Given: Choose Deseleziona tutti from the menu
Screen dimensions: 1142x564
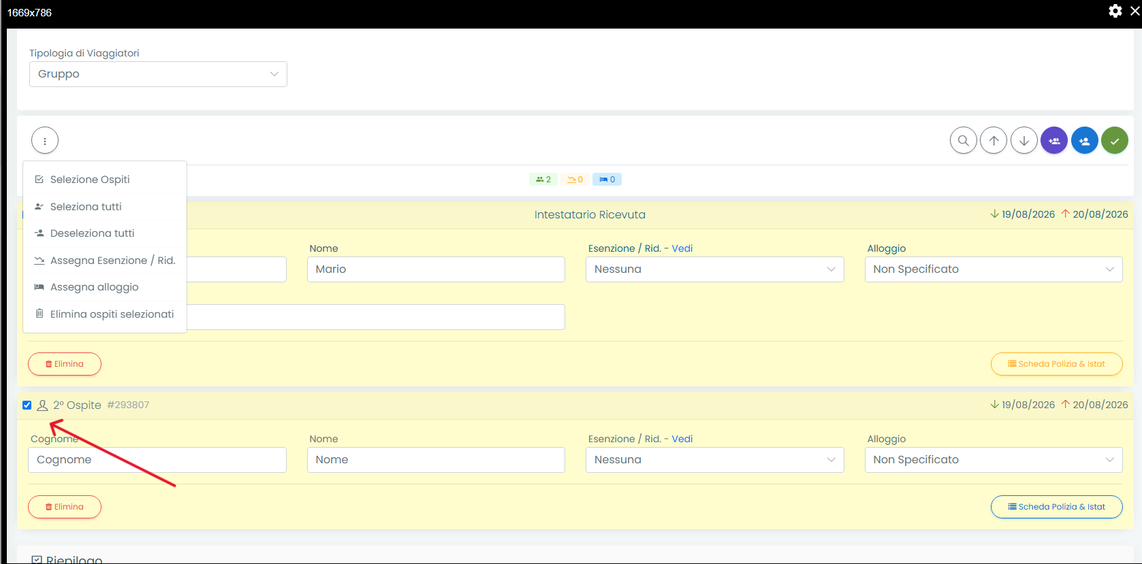Looking at the screenshot, I should click(105, 233).
